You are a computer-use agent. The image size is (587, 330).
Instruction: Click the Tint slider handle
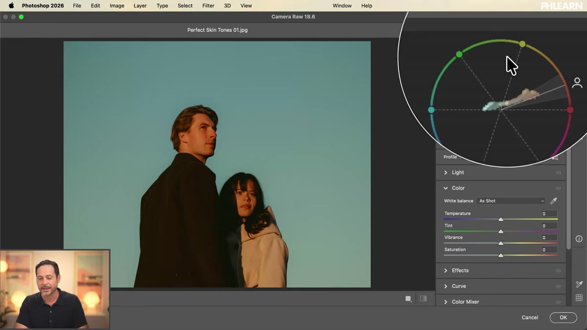[500, 231]
